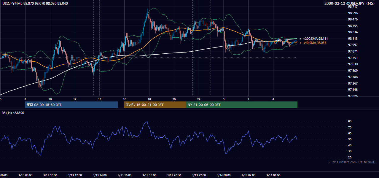Click the bottom time label 3/13 12:00

click(x=75, y=175)
